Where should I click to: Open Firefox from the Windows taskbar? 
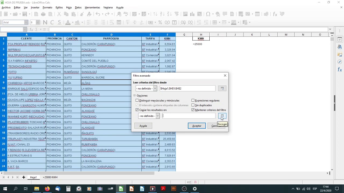tap(47, 189)
